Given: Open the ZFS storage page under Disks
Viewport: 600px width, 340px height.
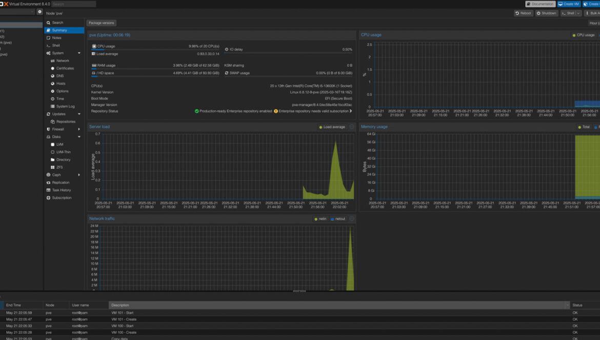Looking at the screenshot, I should 59,167.
